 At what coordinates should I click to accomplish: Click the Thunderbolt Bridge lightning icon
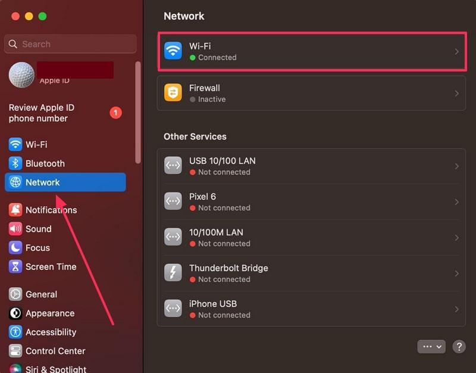[173, 273]
